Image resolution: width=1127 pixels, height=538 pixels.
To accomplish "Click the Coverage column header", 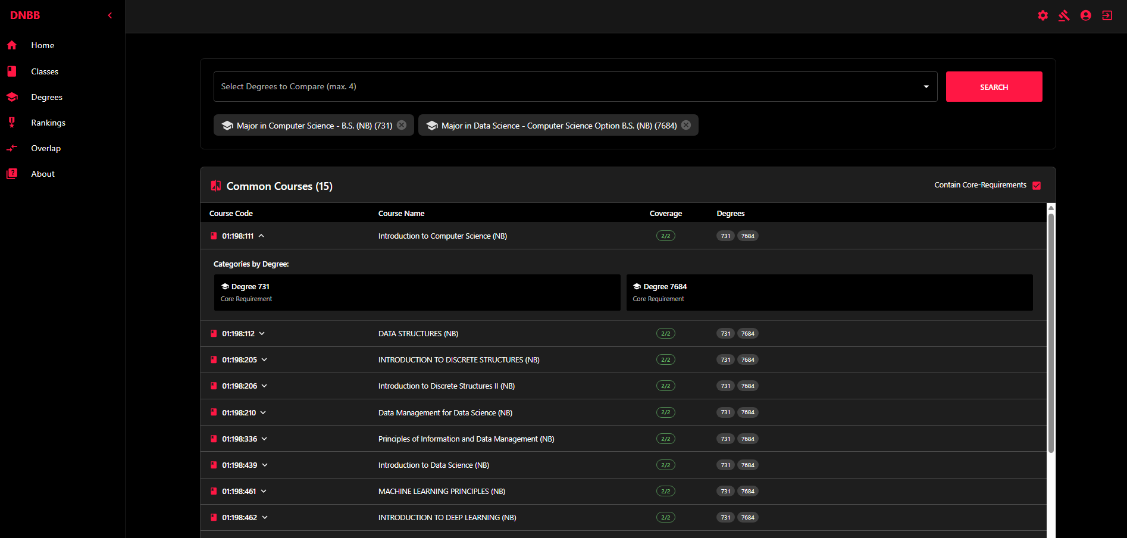I will 666,214.
